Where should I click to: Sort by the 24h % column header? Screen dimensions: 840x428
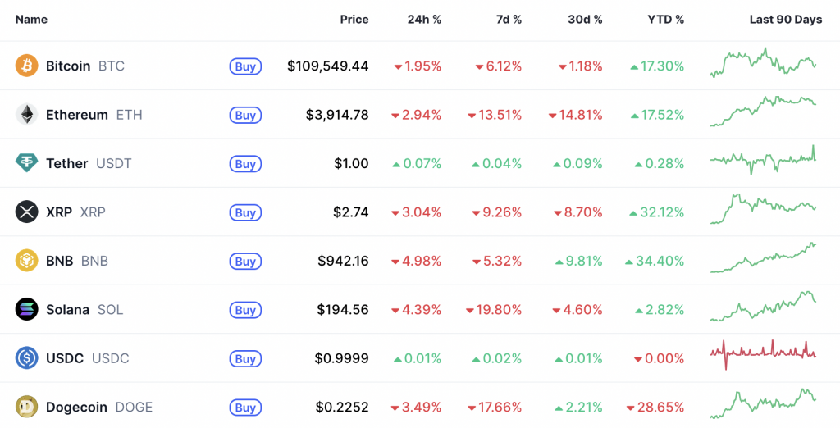point(424,20)
